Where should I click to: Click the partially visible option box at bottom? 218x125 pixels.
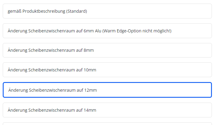tap(107, 124)
